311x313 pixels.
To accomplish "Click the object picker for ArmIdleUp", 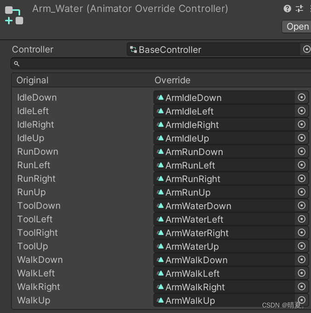I will click(302, 138).
